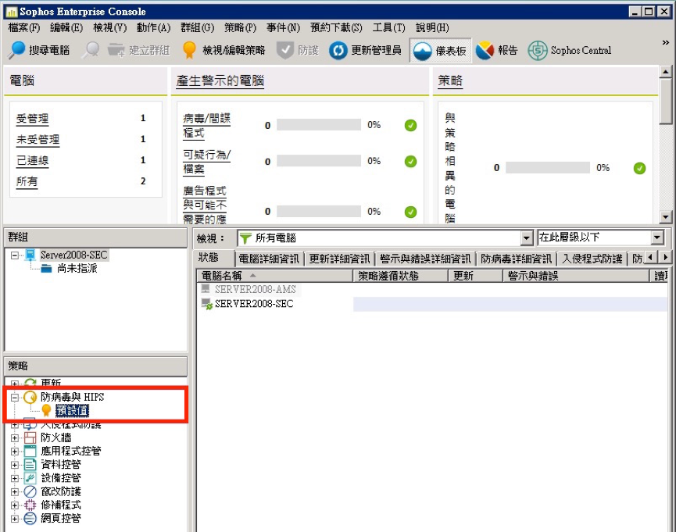This screenshot has width=676, height=532.
Task: Click the SERVER2008-AMS computer row icon
Action: 206,289
